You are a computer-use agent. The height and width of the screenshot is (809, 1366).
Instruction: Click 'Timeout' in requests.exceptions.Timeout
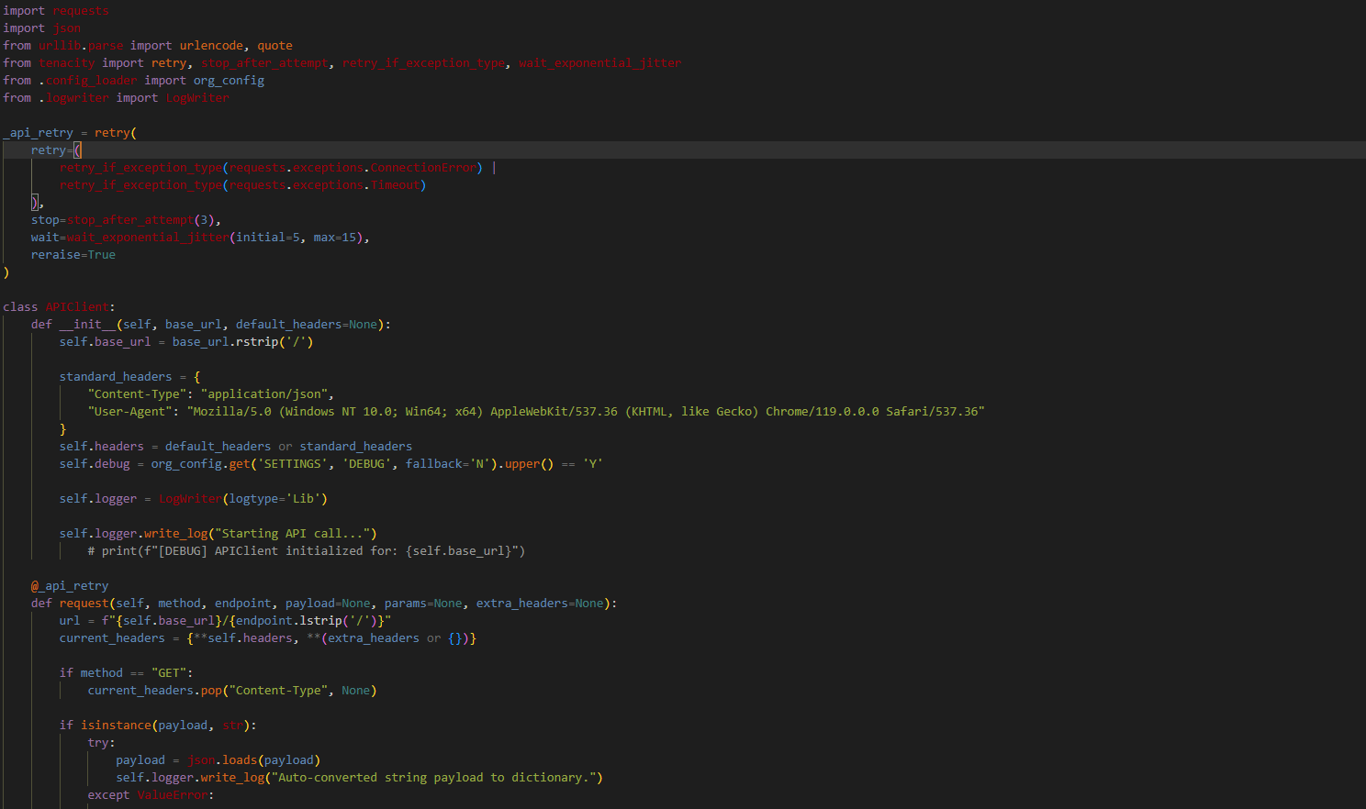pos(395,185)
